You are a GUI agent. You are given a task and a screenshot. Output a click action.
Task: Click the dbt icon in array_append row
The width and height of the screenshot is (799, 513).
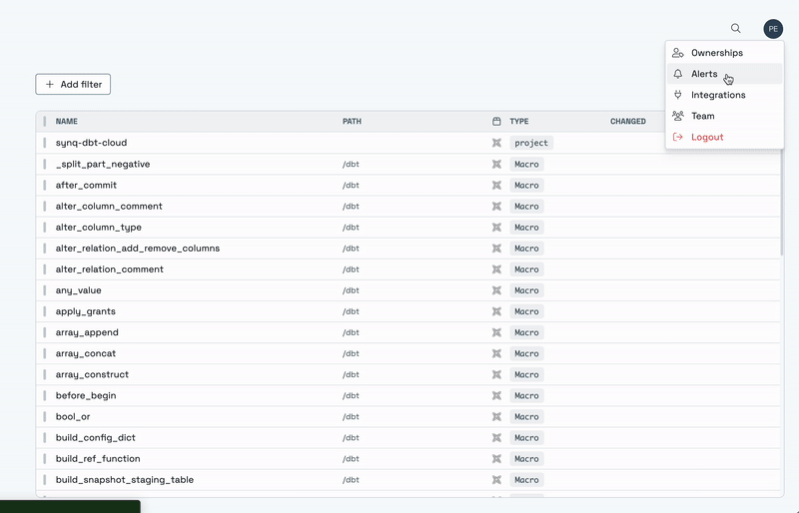(496, 332)
